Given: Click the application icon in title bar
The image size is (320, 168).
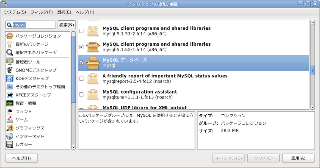Looking at the screenshot, I should [5, 4].
